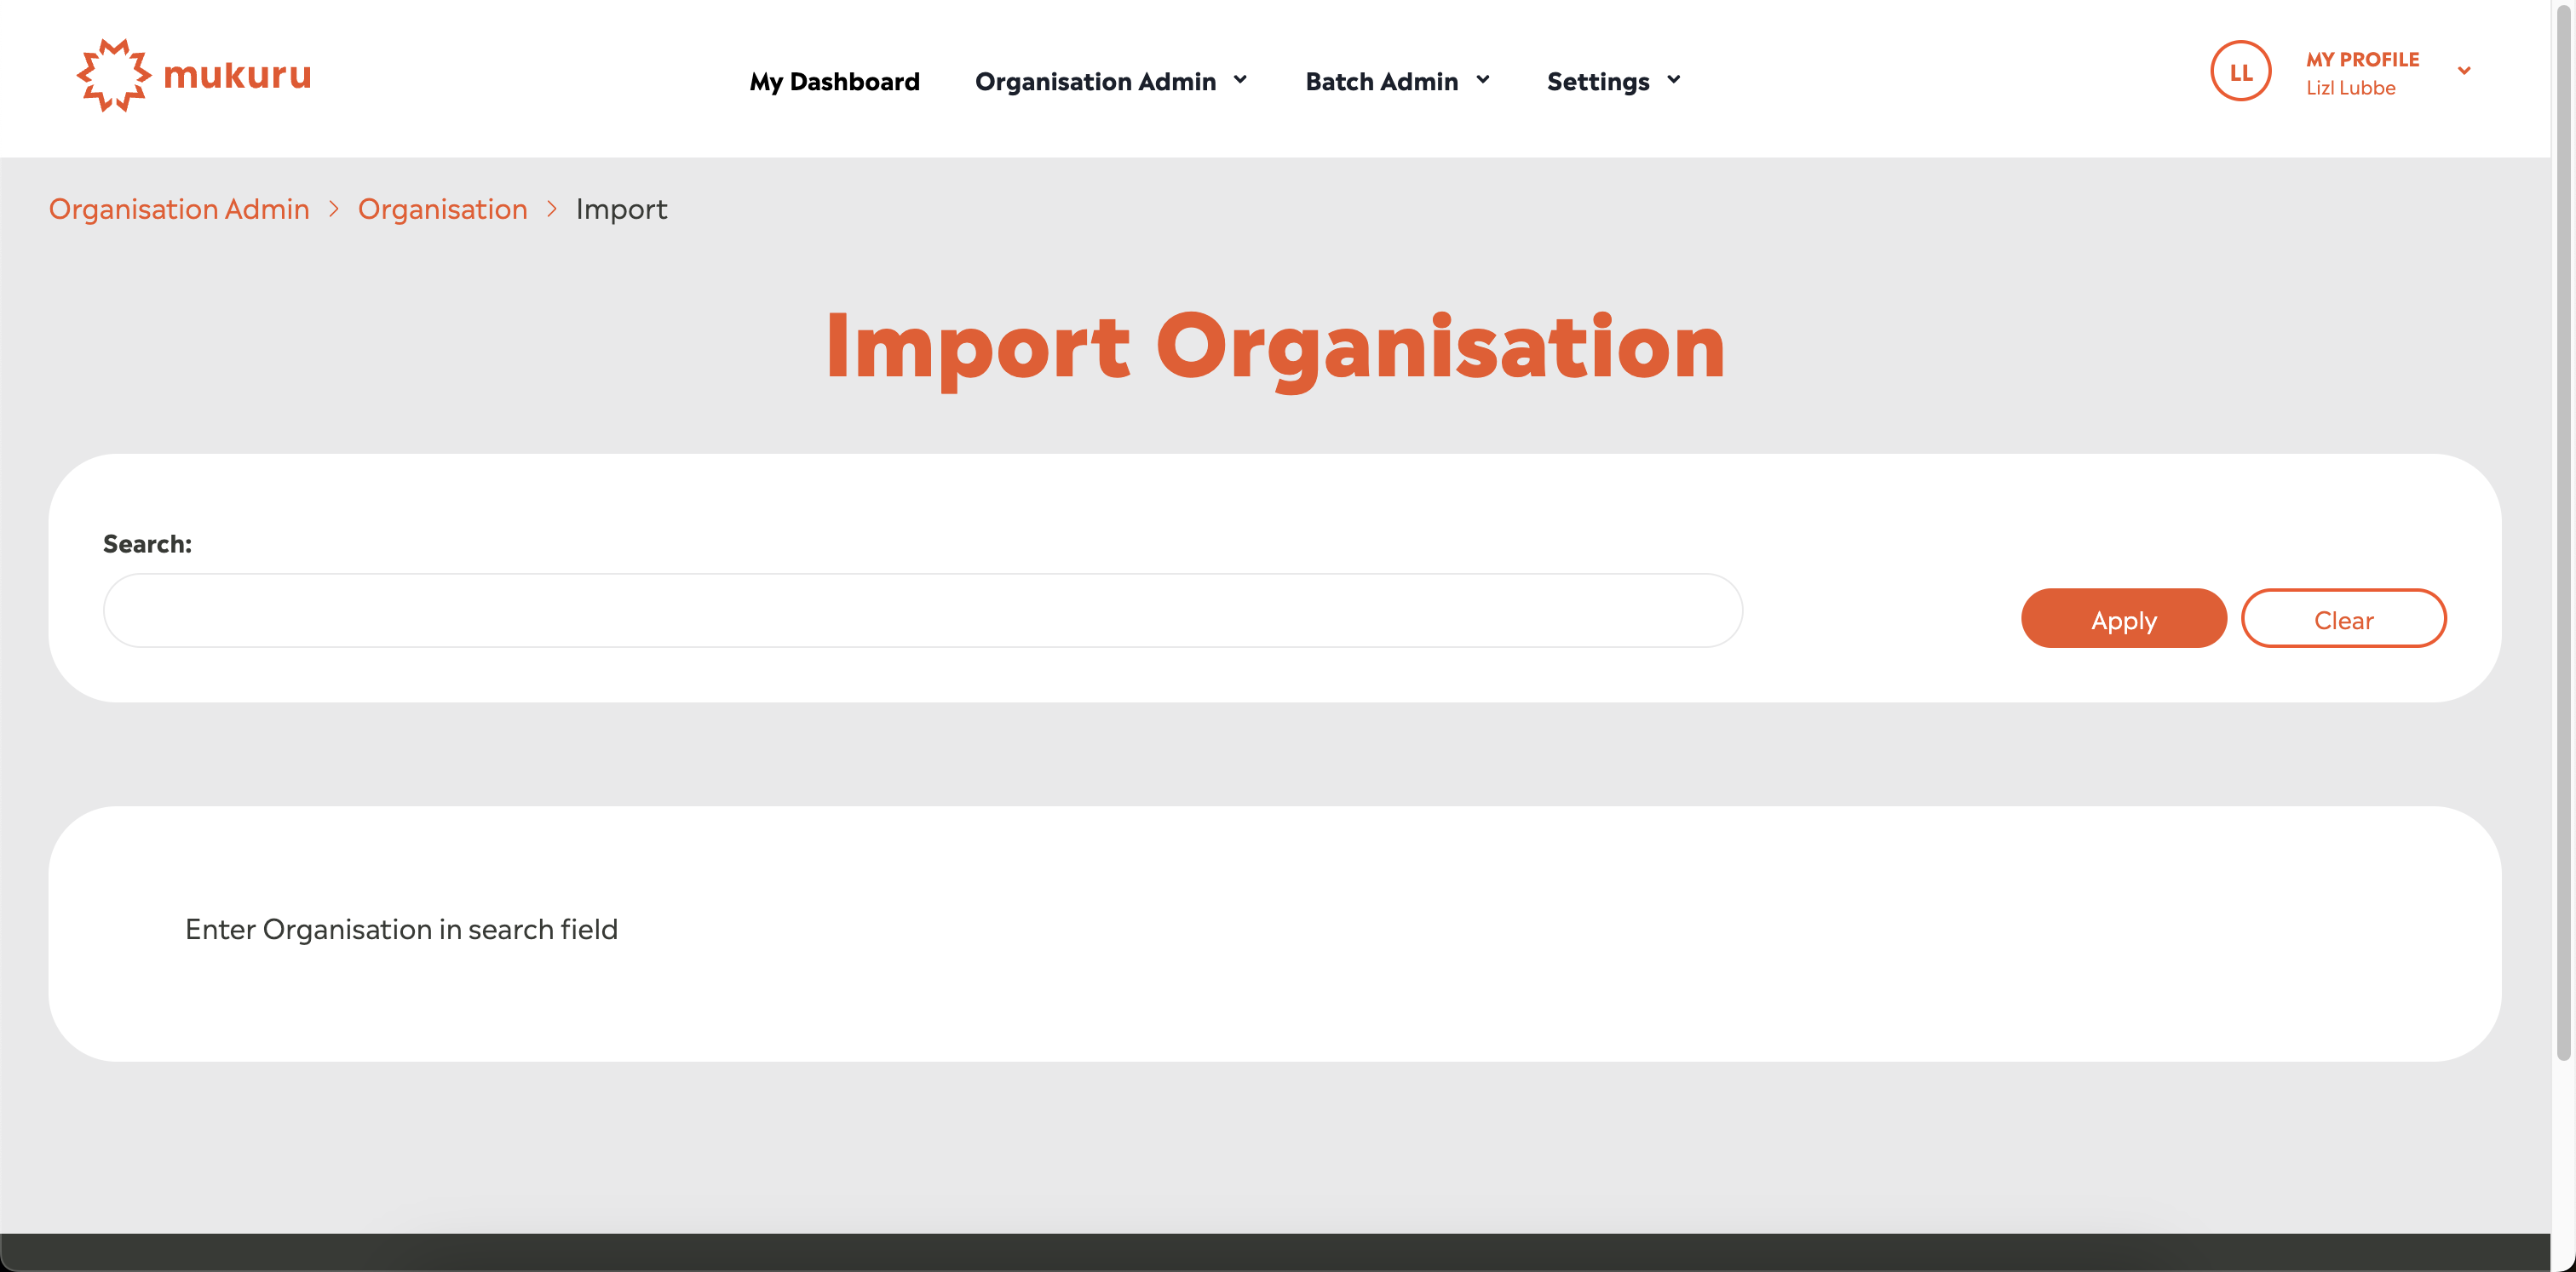2576x1272 pixels.
Task: Click the My Profile label
Action: [2362, 59]
